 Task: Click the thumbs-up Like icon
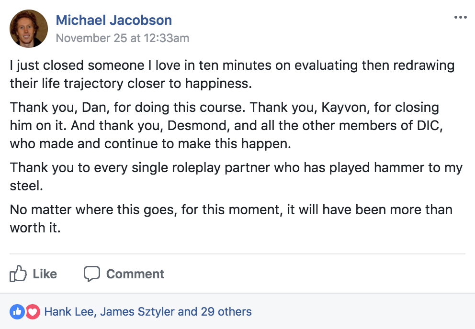tap(18, 274)
